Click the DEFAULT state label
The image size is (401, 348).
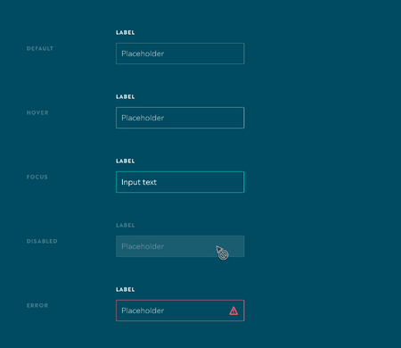click(x=40, y=48)
